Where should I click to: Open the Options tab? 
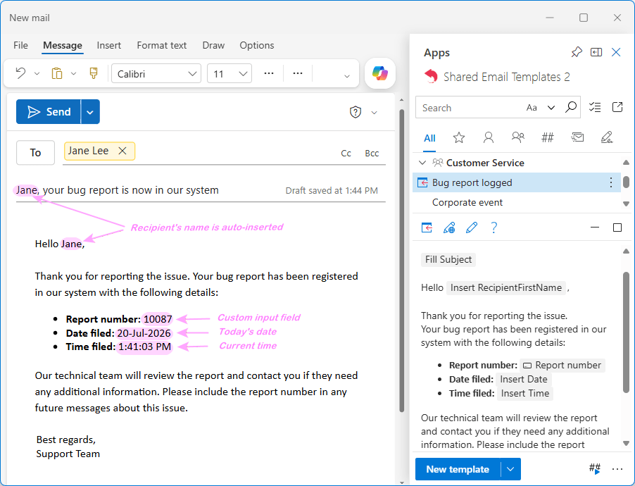click(x=257, y=45)
